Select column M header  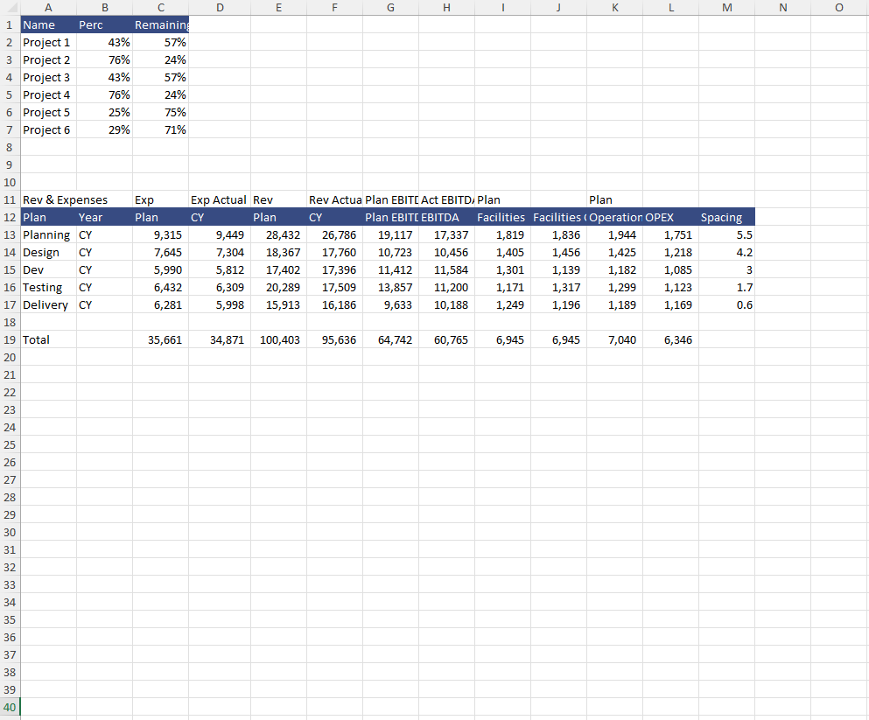click(x=726, y=8)
